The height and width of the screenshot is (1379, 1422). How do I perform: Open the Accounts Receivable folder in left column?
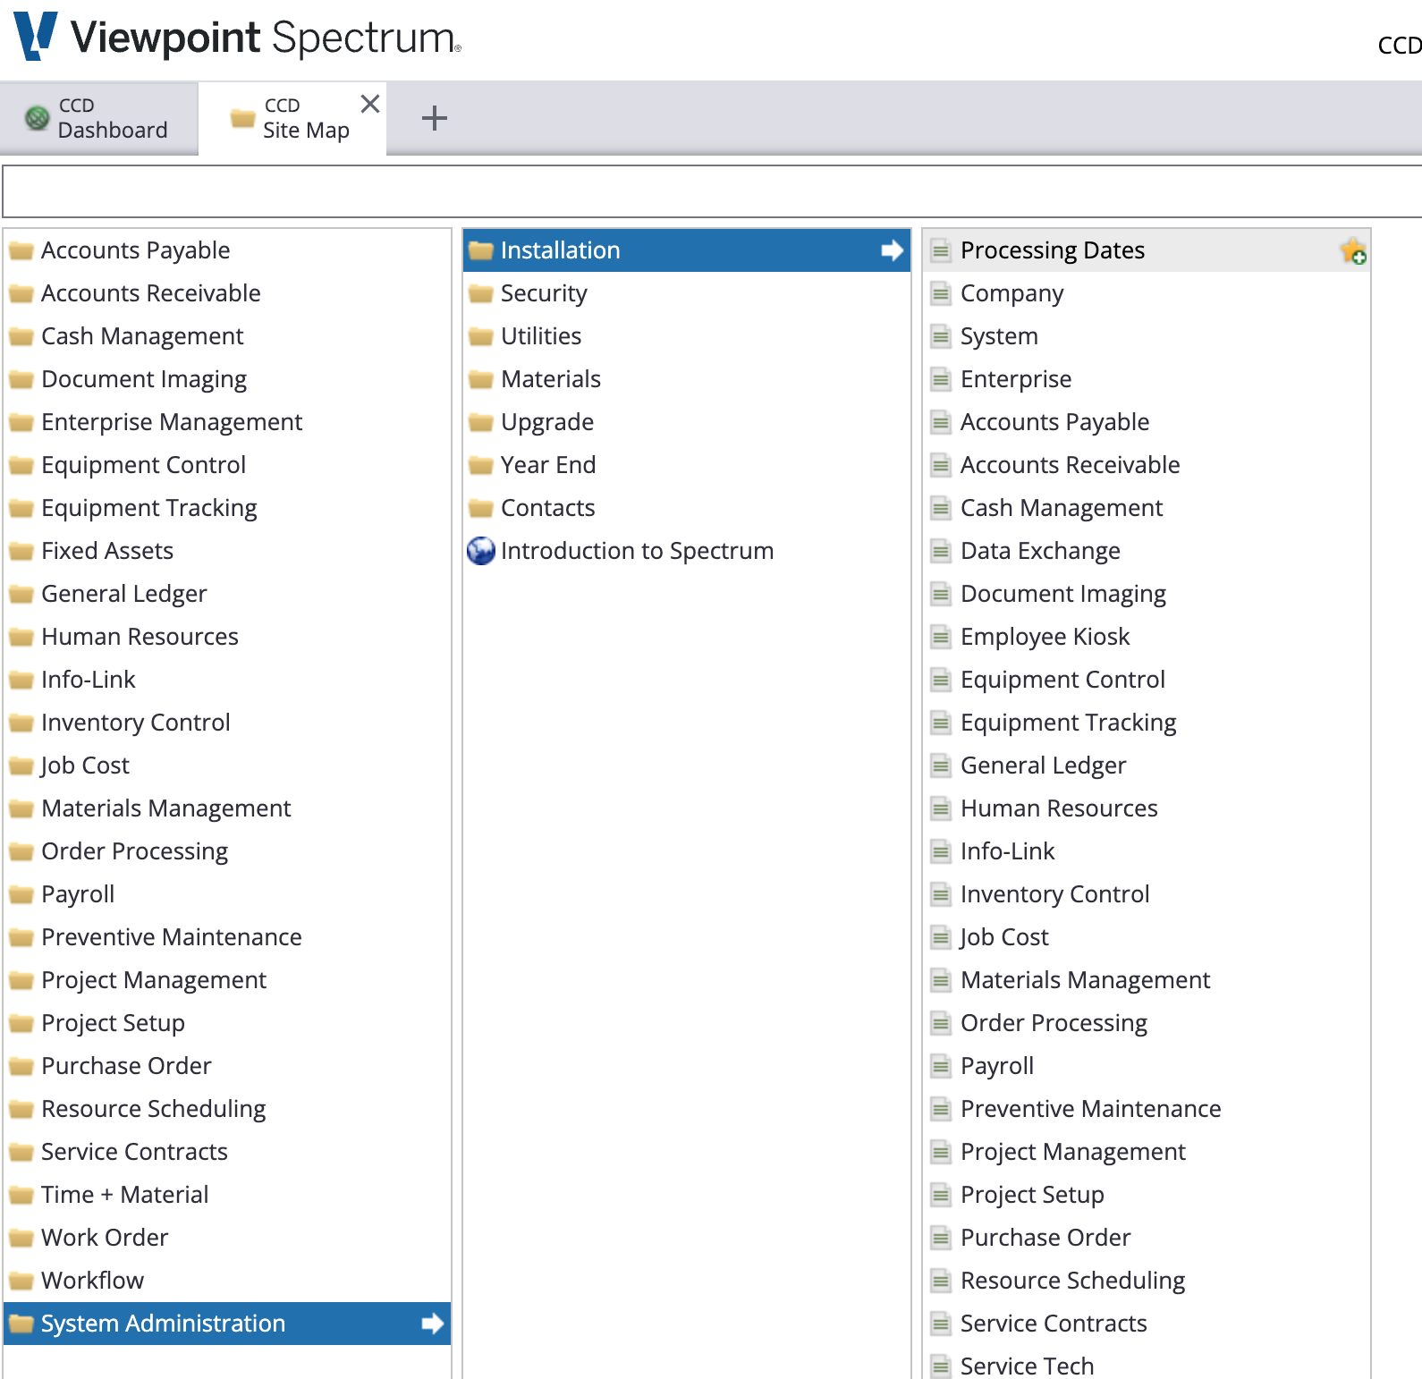point(227,293)
